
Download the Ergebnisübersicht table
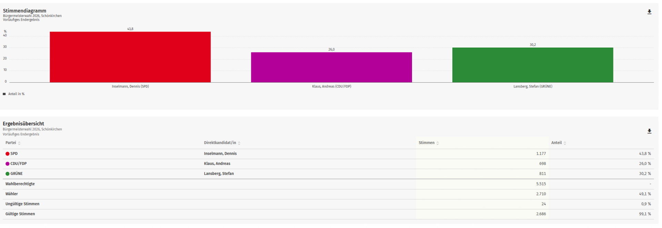(x=649, y=131)
